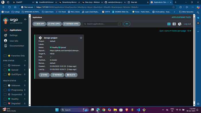
Task: Click the teal minus filter toggle button
Action: tap(127, 24)
